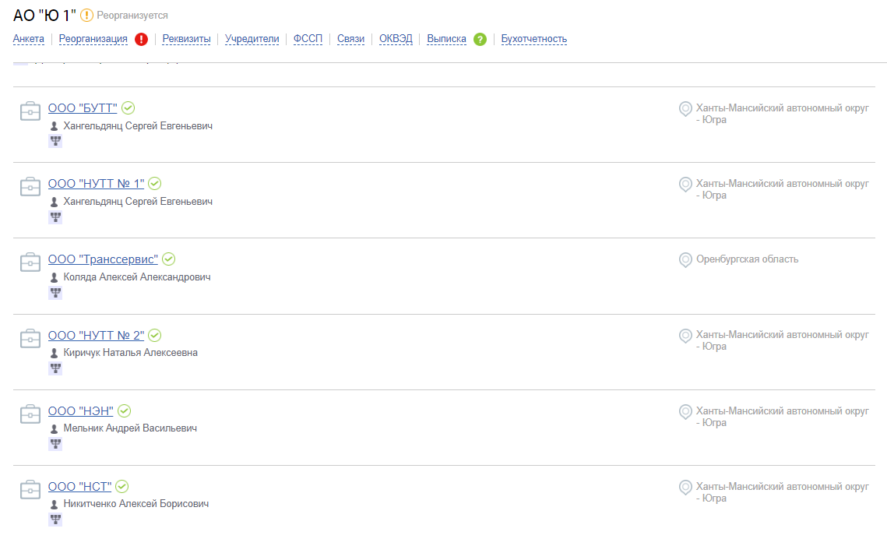Follow the ООО "Транссервис" link

pos(103,259)
